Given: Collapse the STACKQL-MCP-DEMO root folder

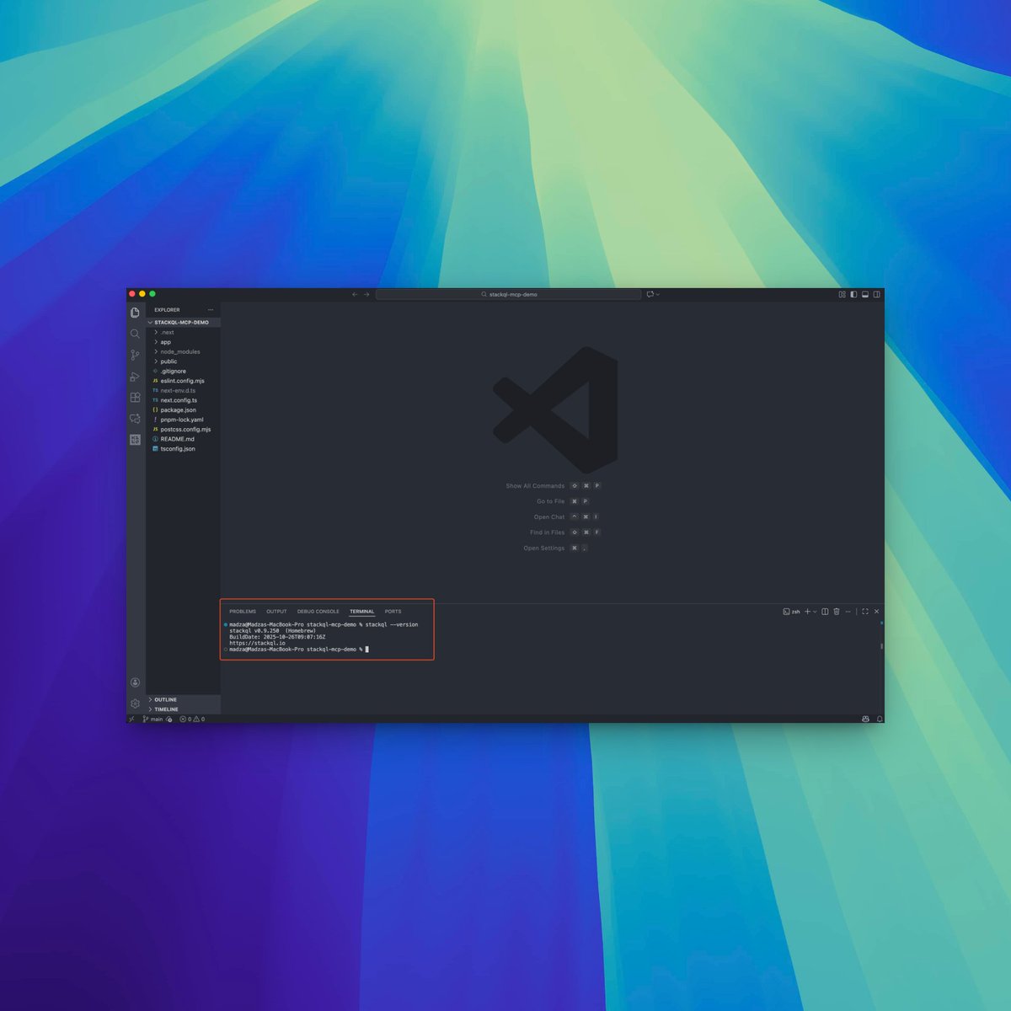Looking at the screenshot, I should 183,323.
